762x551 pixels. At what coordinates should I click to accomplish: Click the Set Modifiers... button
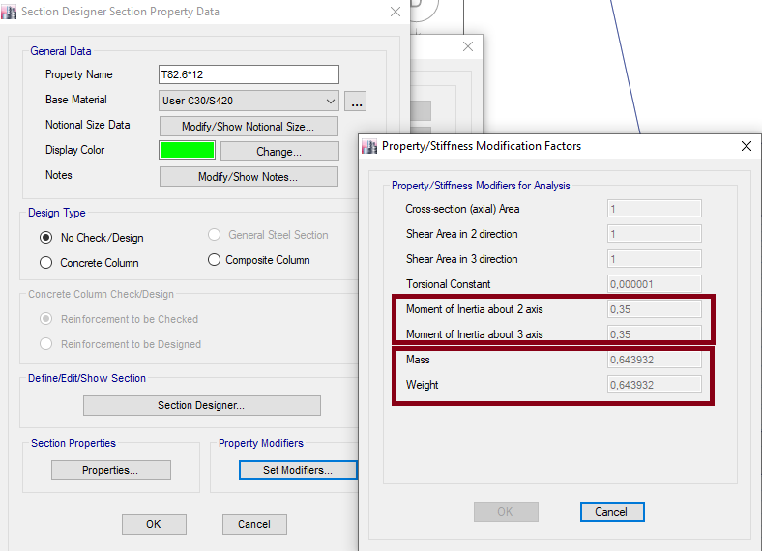pos(297,471)
